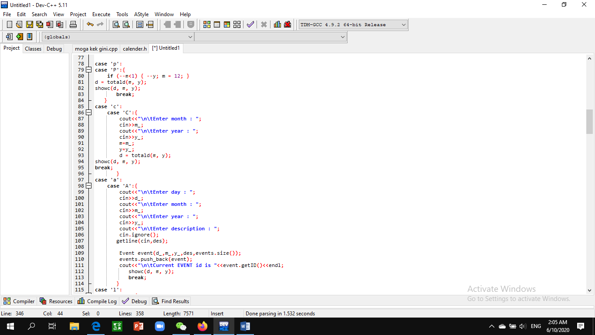Click the Compile four-colored-squares icon

pyautogui.click(x=207, y=24)
